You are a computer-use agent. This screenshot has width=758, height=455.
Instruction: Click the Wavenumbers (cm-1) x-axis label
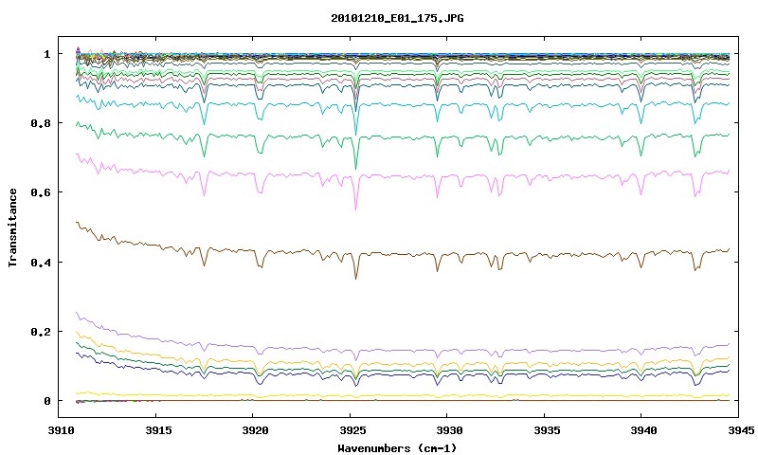397,448
